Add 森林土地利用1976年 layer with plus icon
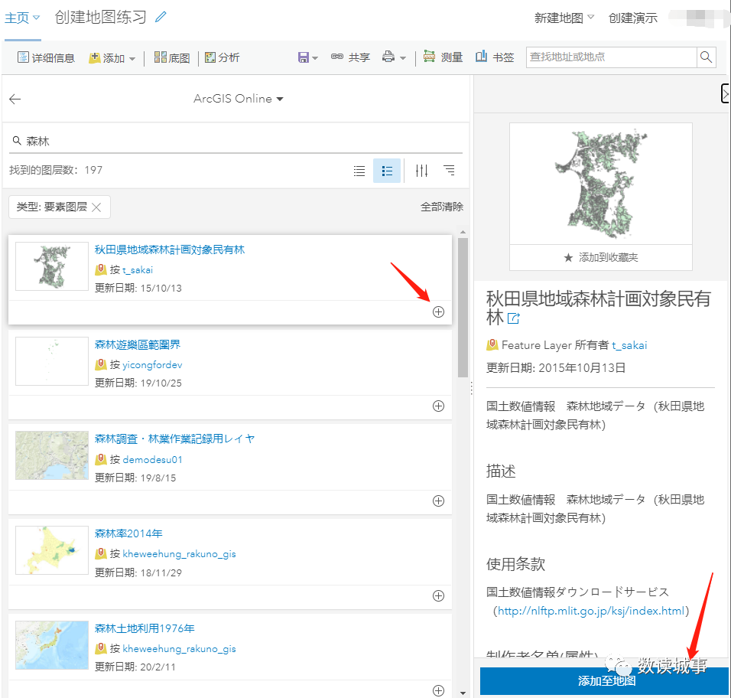Viewport: 731px width, 698px height. (438, 690)
